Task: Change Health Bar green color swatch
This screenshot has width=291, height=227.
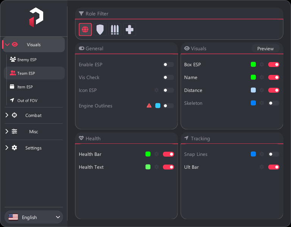Action: coord(148,154)
